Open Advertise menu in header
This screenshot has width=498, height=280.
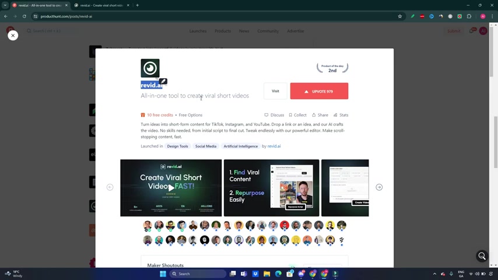[296, 31]
